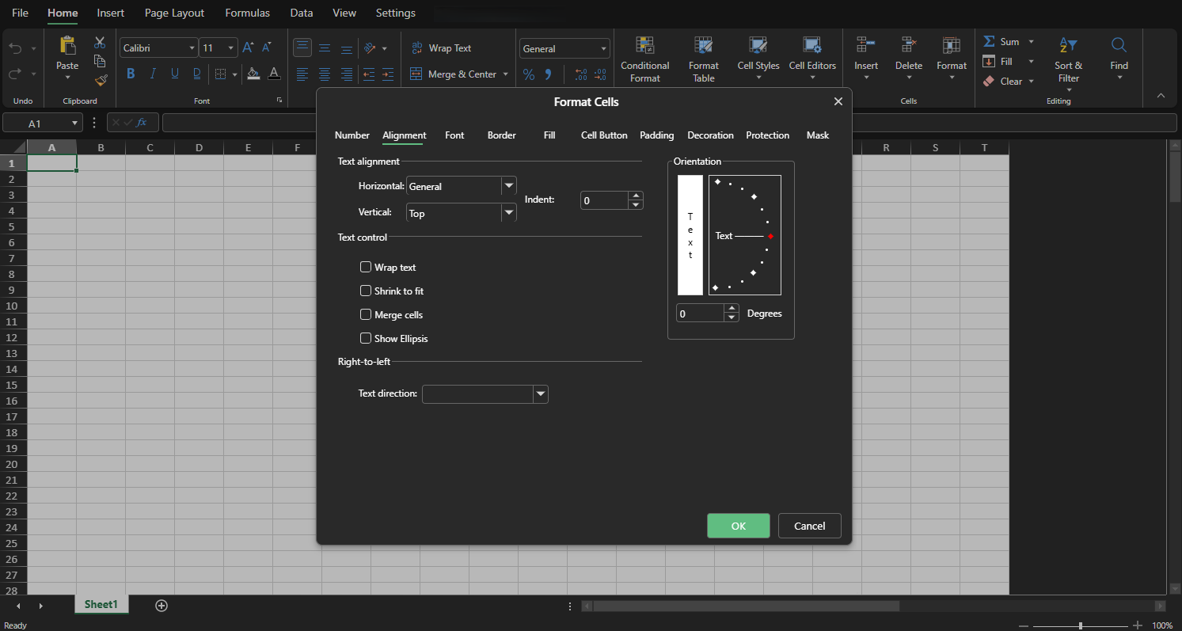The image size is (1182, 631).
Task: Align text left in ribbon
Action: (302, 74)
